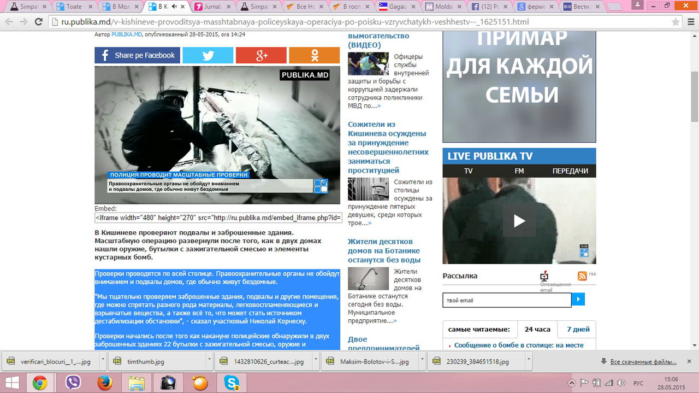
Task: Share article on Twitter
Action: coord(208,55)
